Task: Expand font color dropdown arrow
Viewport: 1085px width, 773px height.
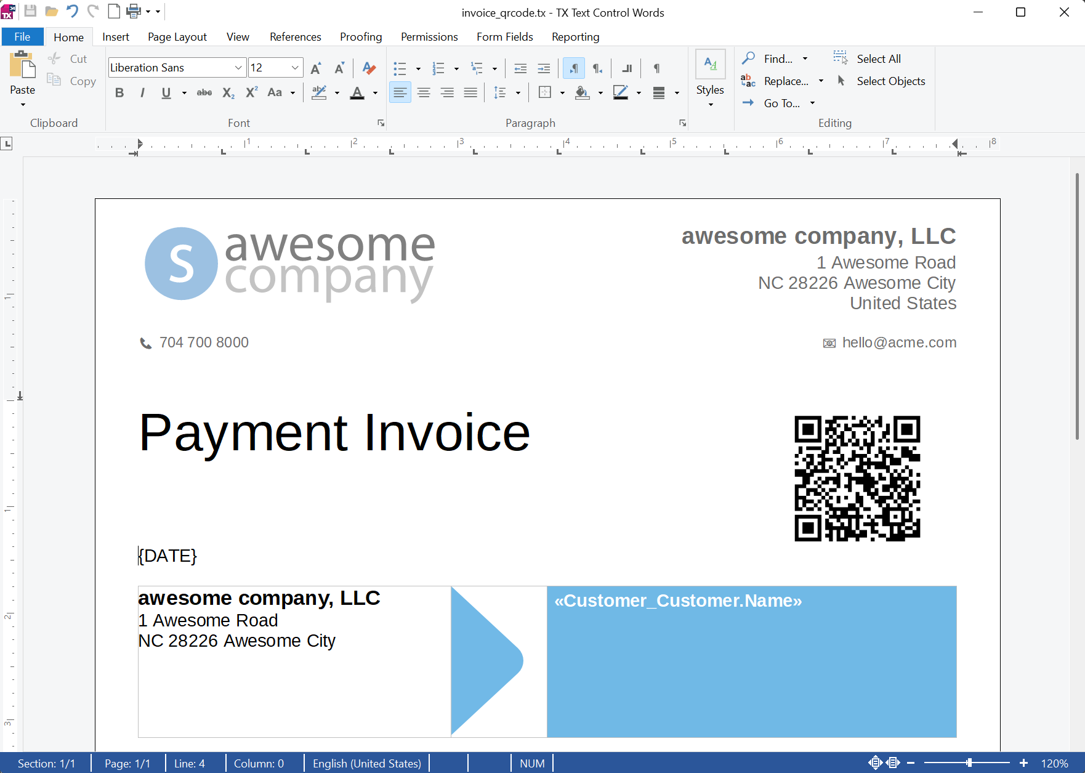Action: coord(375,93)
